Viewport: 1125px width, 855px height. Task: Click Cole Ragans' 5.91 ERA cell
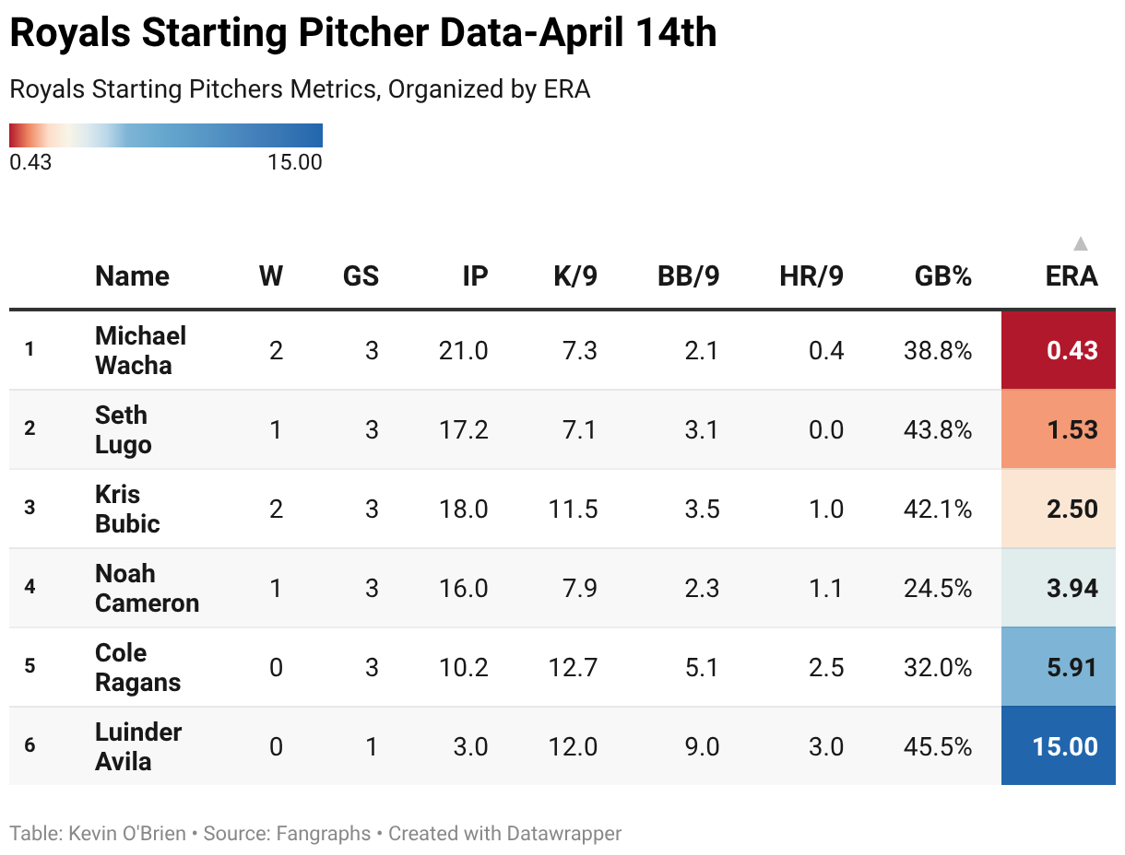pos(1059,667)
